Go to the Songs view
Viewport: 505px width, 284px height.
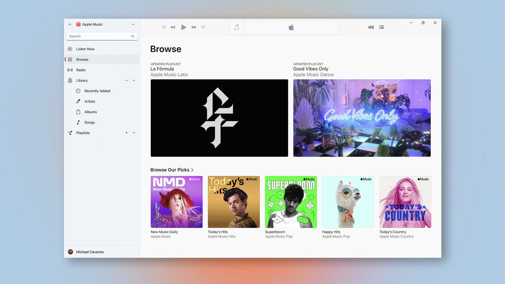(90, 122)
